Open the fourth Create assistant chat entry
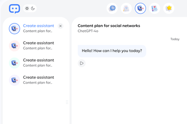Screen dimensions: 187x124 pyautogui.click(x=38, y=80)
